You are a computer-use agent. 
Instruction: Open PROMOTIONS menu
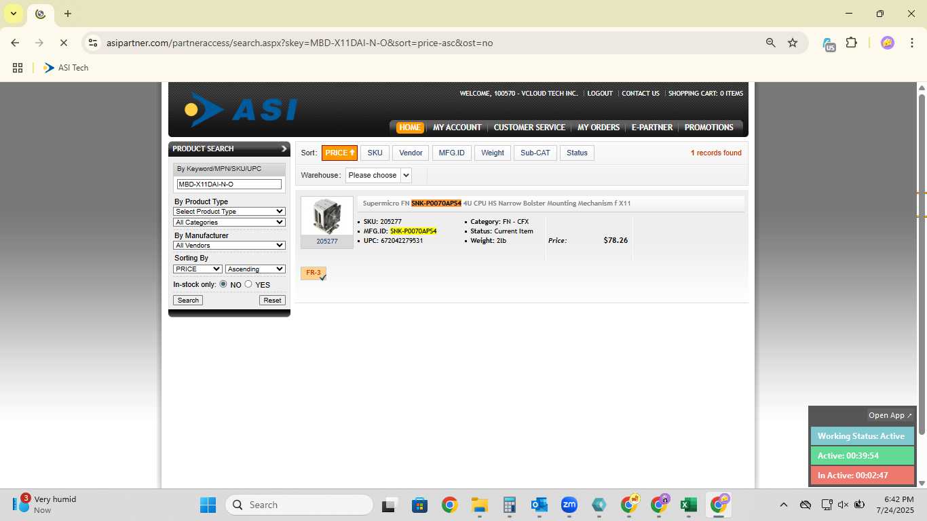(x=709, y=127)
